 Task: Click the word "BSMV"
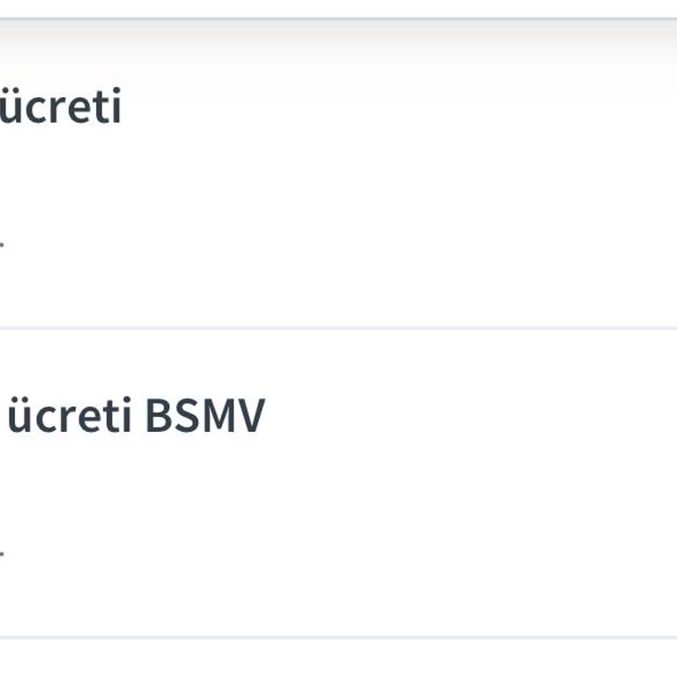[x=204, y=415]
